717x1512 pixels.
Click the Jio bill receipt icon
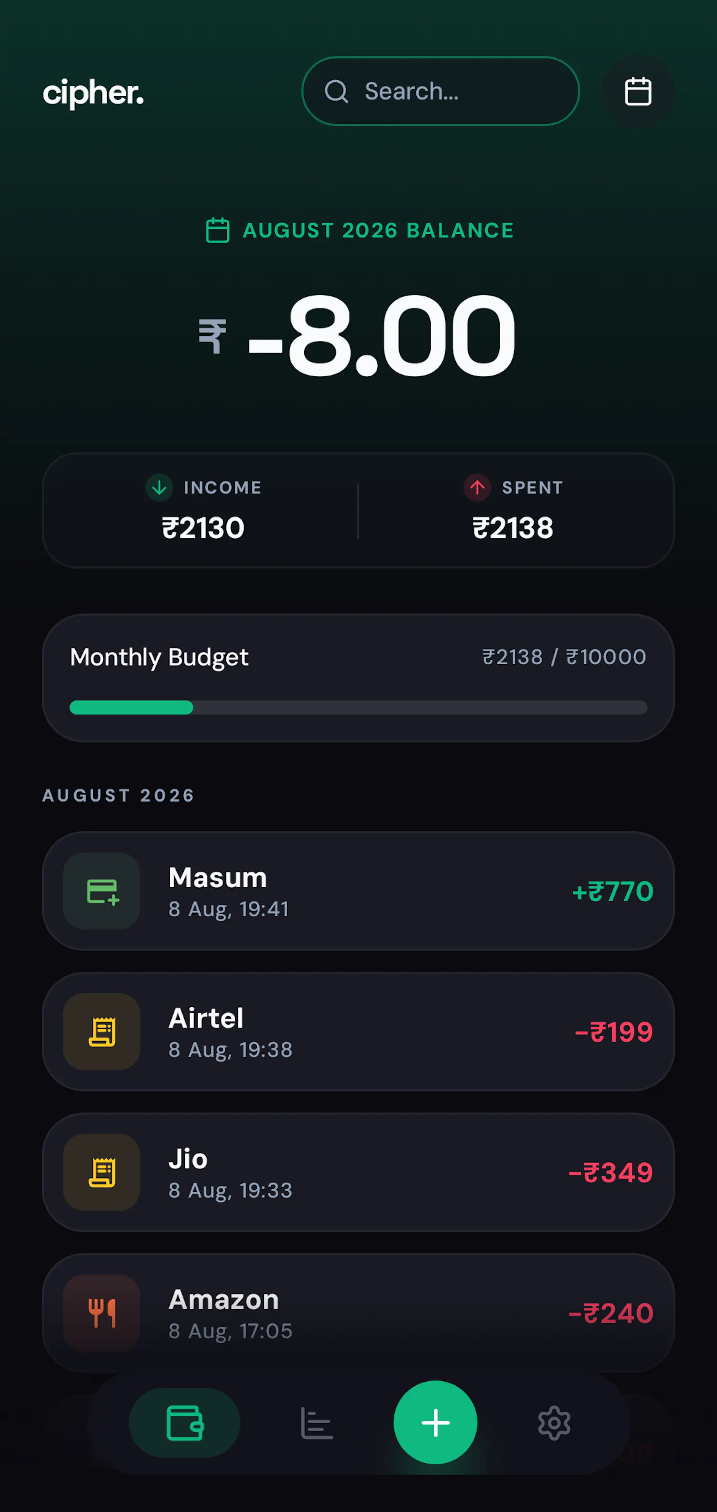102,1172
